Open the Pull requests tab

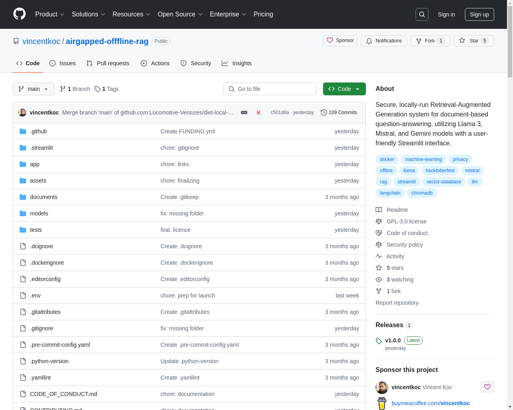(108, 63)
